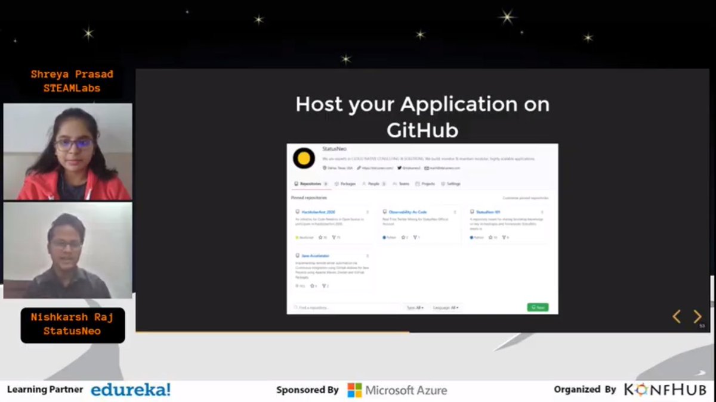
Task: Select the Settings tab
Action: click(450, 184)
